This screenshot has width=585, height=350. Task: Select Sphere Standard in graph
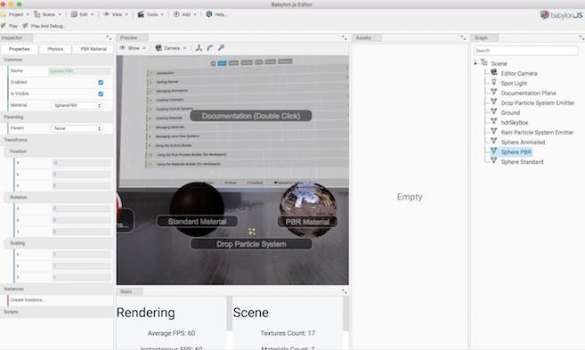point(522,162)
